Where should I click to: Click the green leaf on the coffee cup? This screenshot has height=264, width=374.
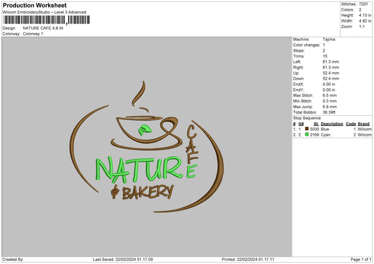pyautogui.click(x=145, y=130)
